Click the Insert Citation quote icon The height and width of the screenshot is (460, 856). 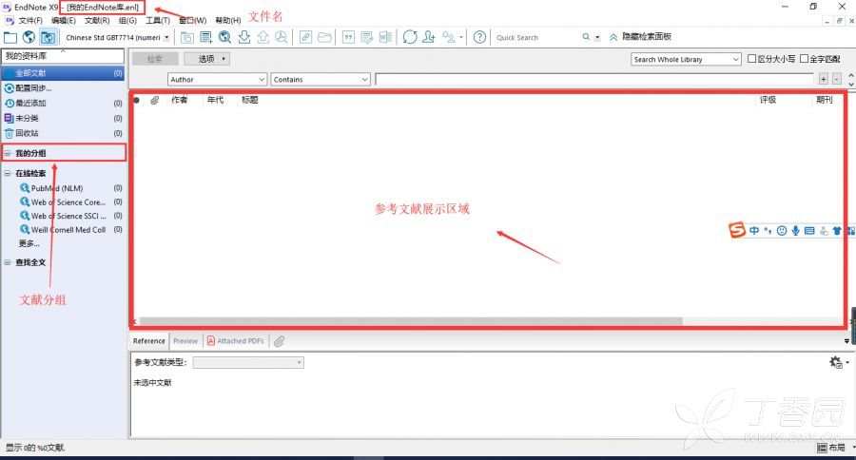[348, 37]
